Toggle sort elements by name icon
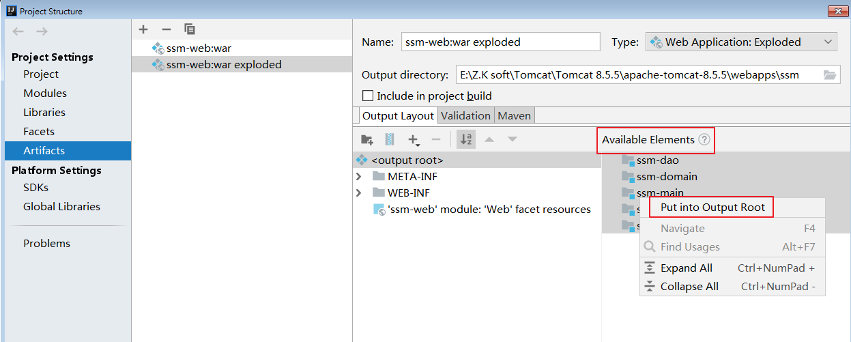The width and height of the screenshot is (851, 342). pyautogui.click(x=467, y=140)
